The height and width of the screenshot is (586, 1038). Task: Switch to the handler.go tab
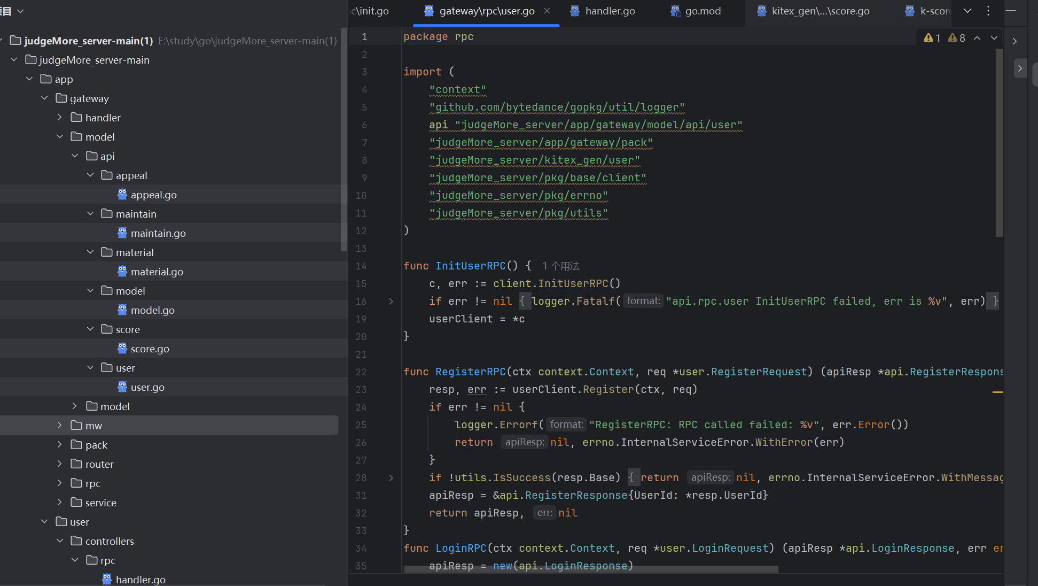610,11
